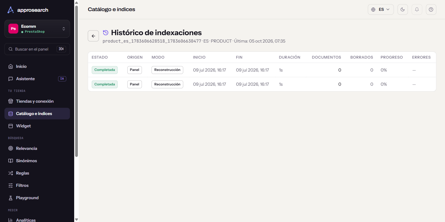
Task: Click the Relevancia target icon
Action: tap(11, 148)
